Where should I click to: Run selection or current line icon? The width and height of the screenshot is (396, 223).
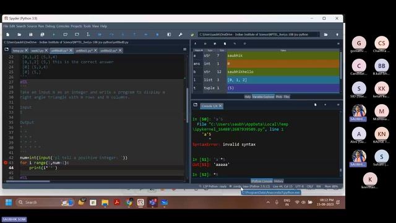tap(88, 35)
